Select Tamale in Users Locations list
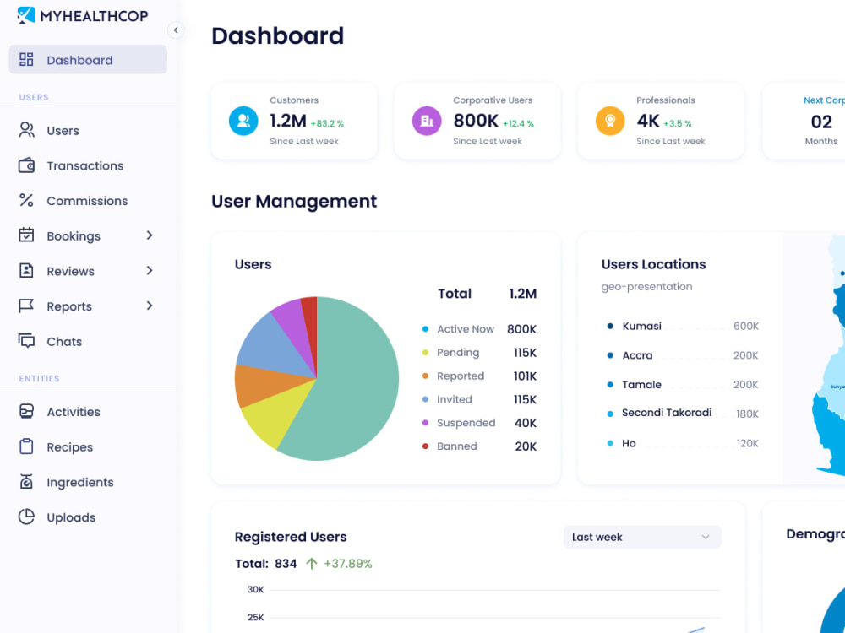The width and height of the screenshot is (845, 633). 683,384
